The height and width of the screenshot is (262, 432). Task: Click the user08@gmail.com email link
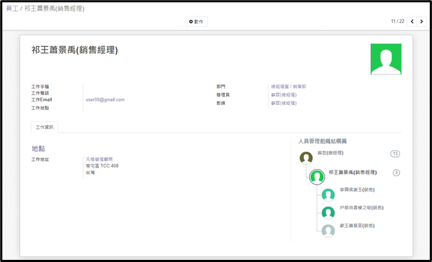point(105,99)
